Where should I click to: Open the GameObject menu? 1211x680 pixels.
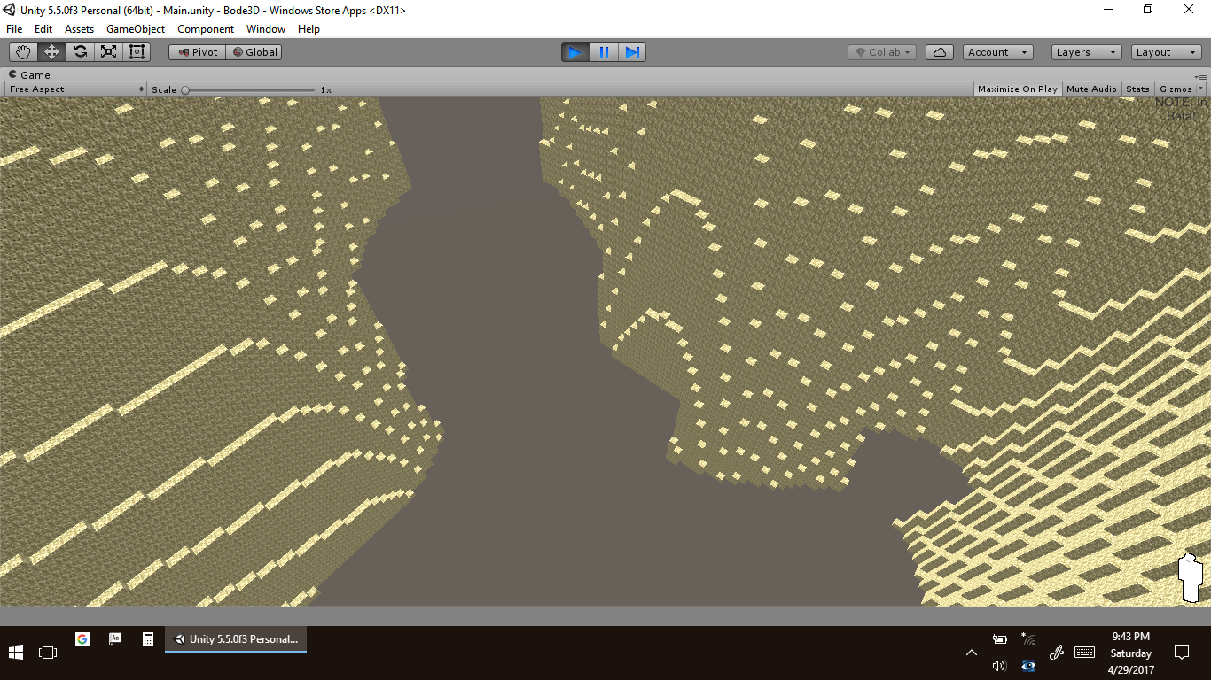[135, 29]
